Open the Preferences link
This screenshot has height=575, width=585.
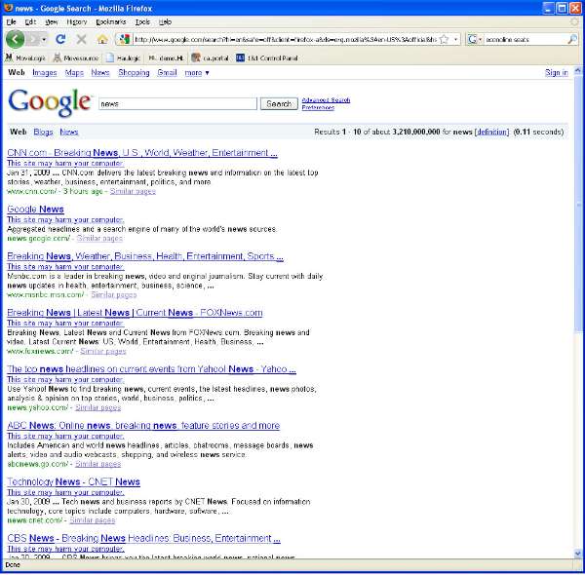[x=318, y=107]
